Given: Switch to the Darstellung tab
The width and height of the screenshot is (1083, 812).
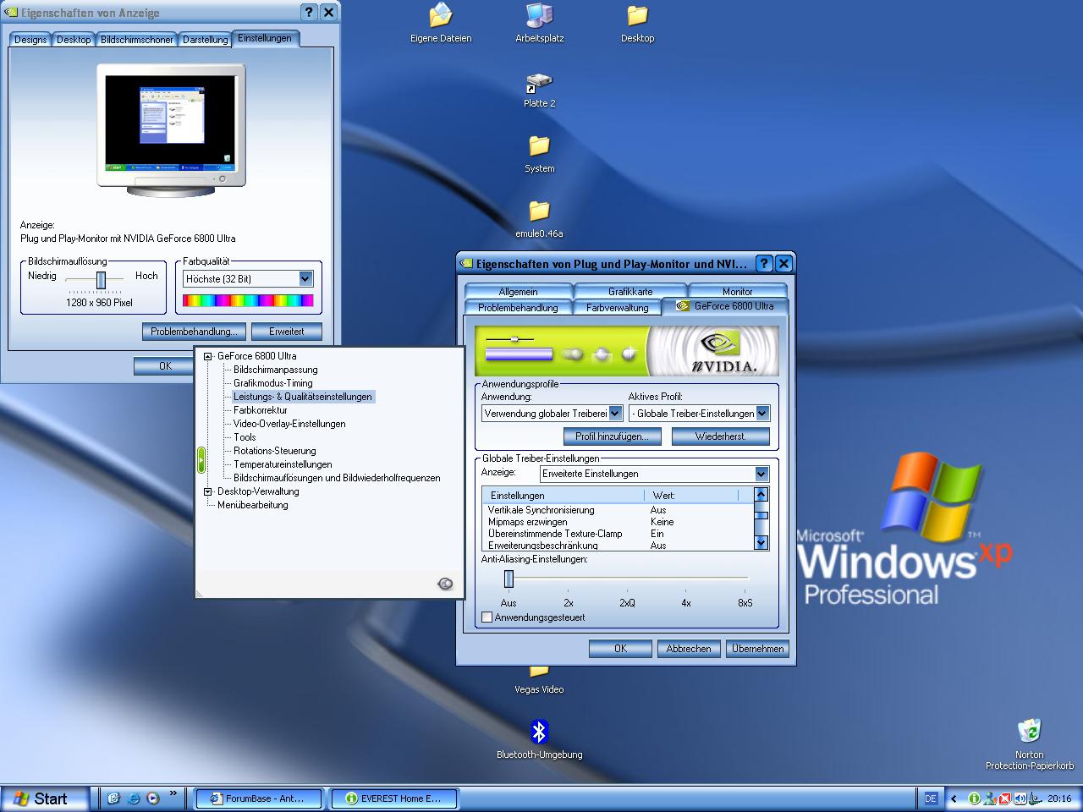Looking at the screenshot, I should 205,40.
